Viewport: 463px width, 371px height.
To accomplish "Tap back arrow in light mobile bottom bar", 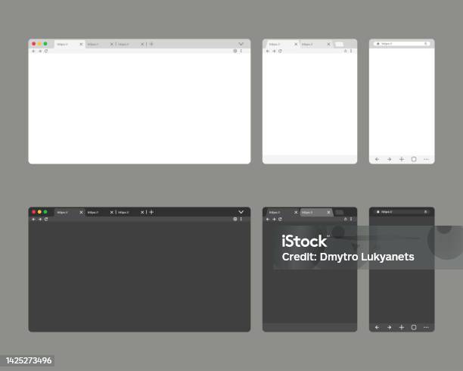I will [377, 159].
